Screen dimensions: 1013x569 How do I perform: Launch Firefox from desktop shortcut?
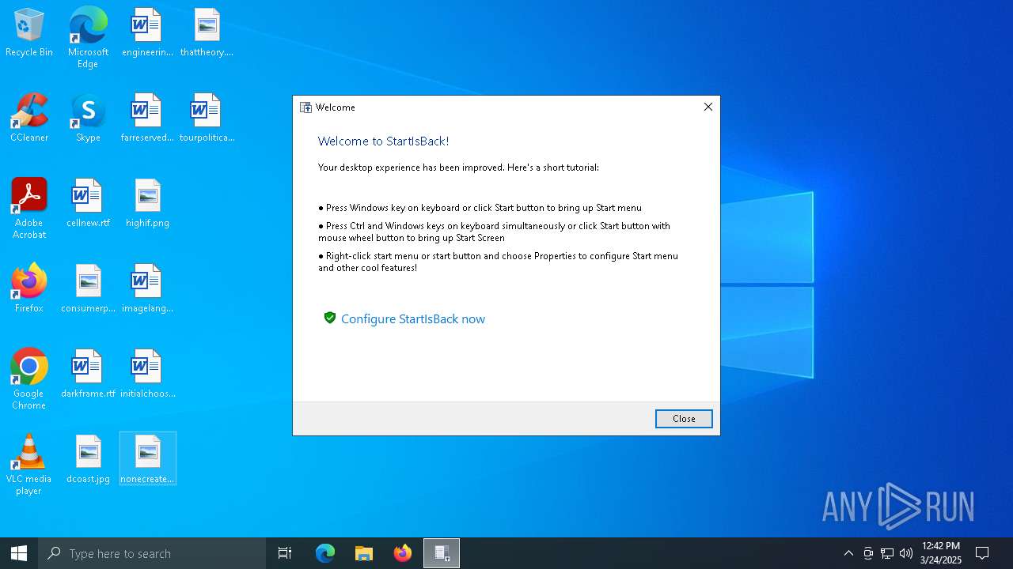pos(29,288)
